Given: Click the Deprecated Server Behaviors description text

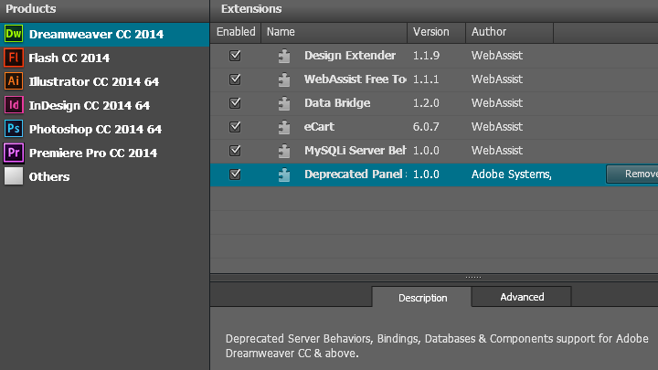Looking at the screenshot, I should click(x=437, y=346).
